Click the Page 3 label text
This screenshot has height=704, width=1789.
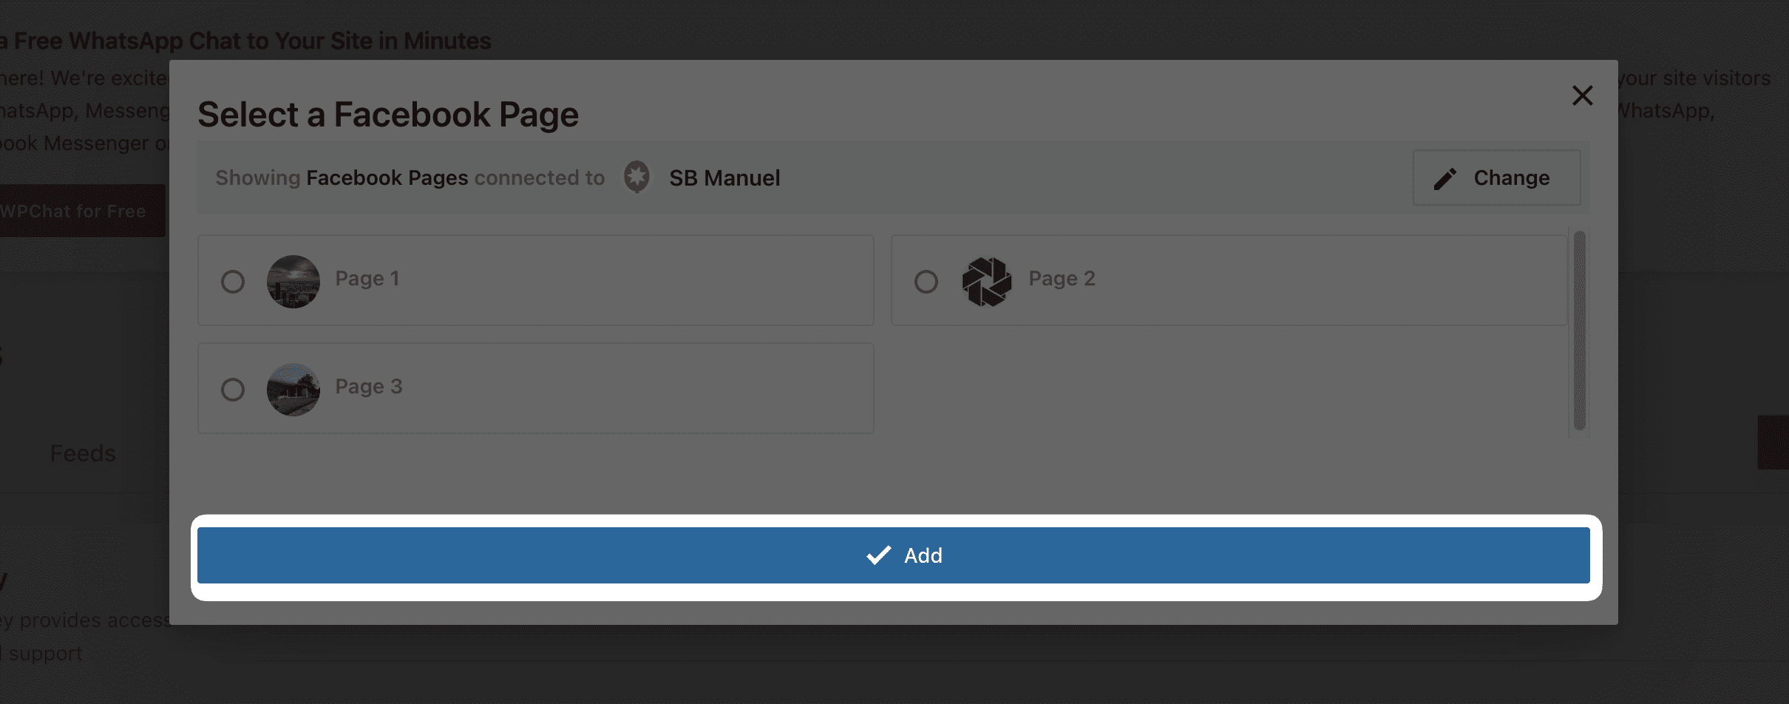pyautogui.click(x=369, y=387)
